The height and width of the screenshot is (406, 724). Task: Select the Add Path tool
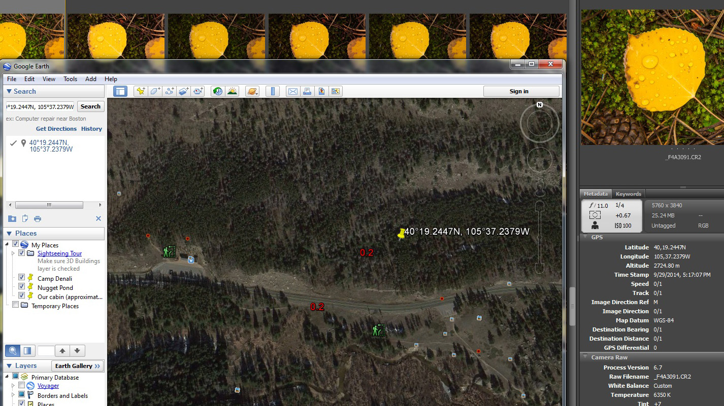170,91
